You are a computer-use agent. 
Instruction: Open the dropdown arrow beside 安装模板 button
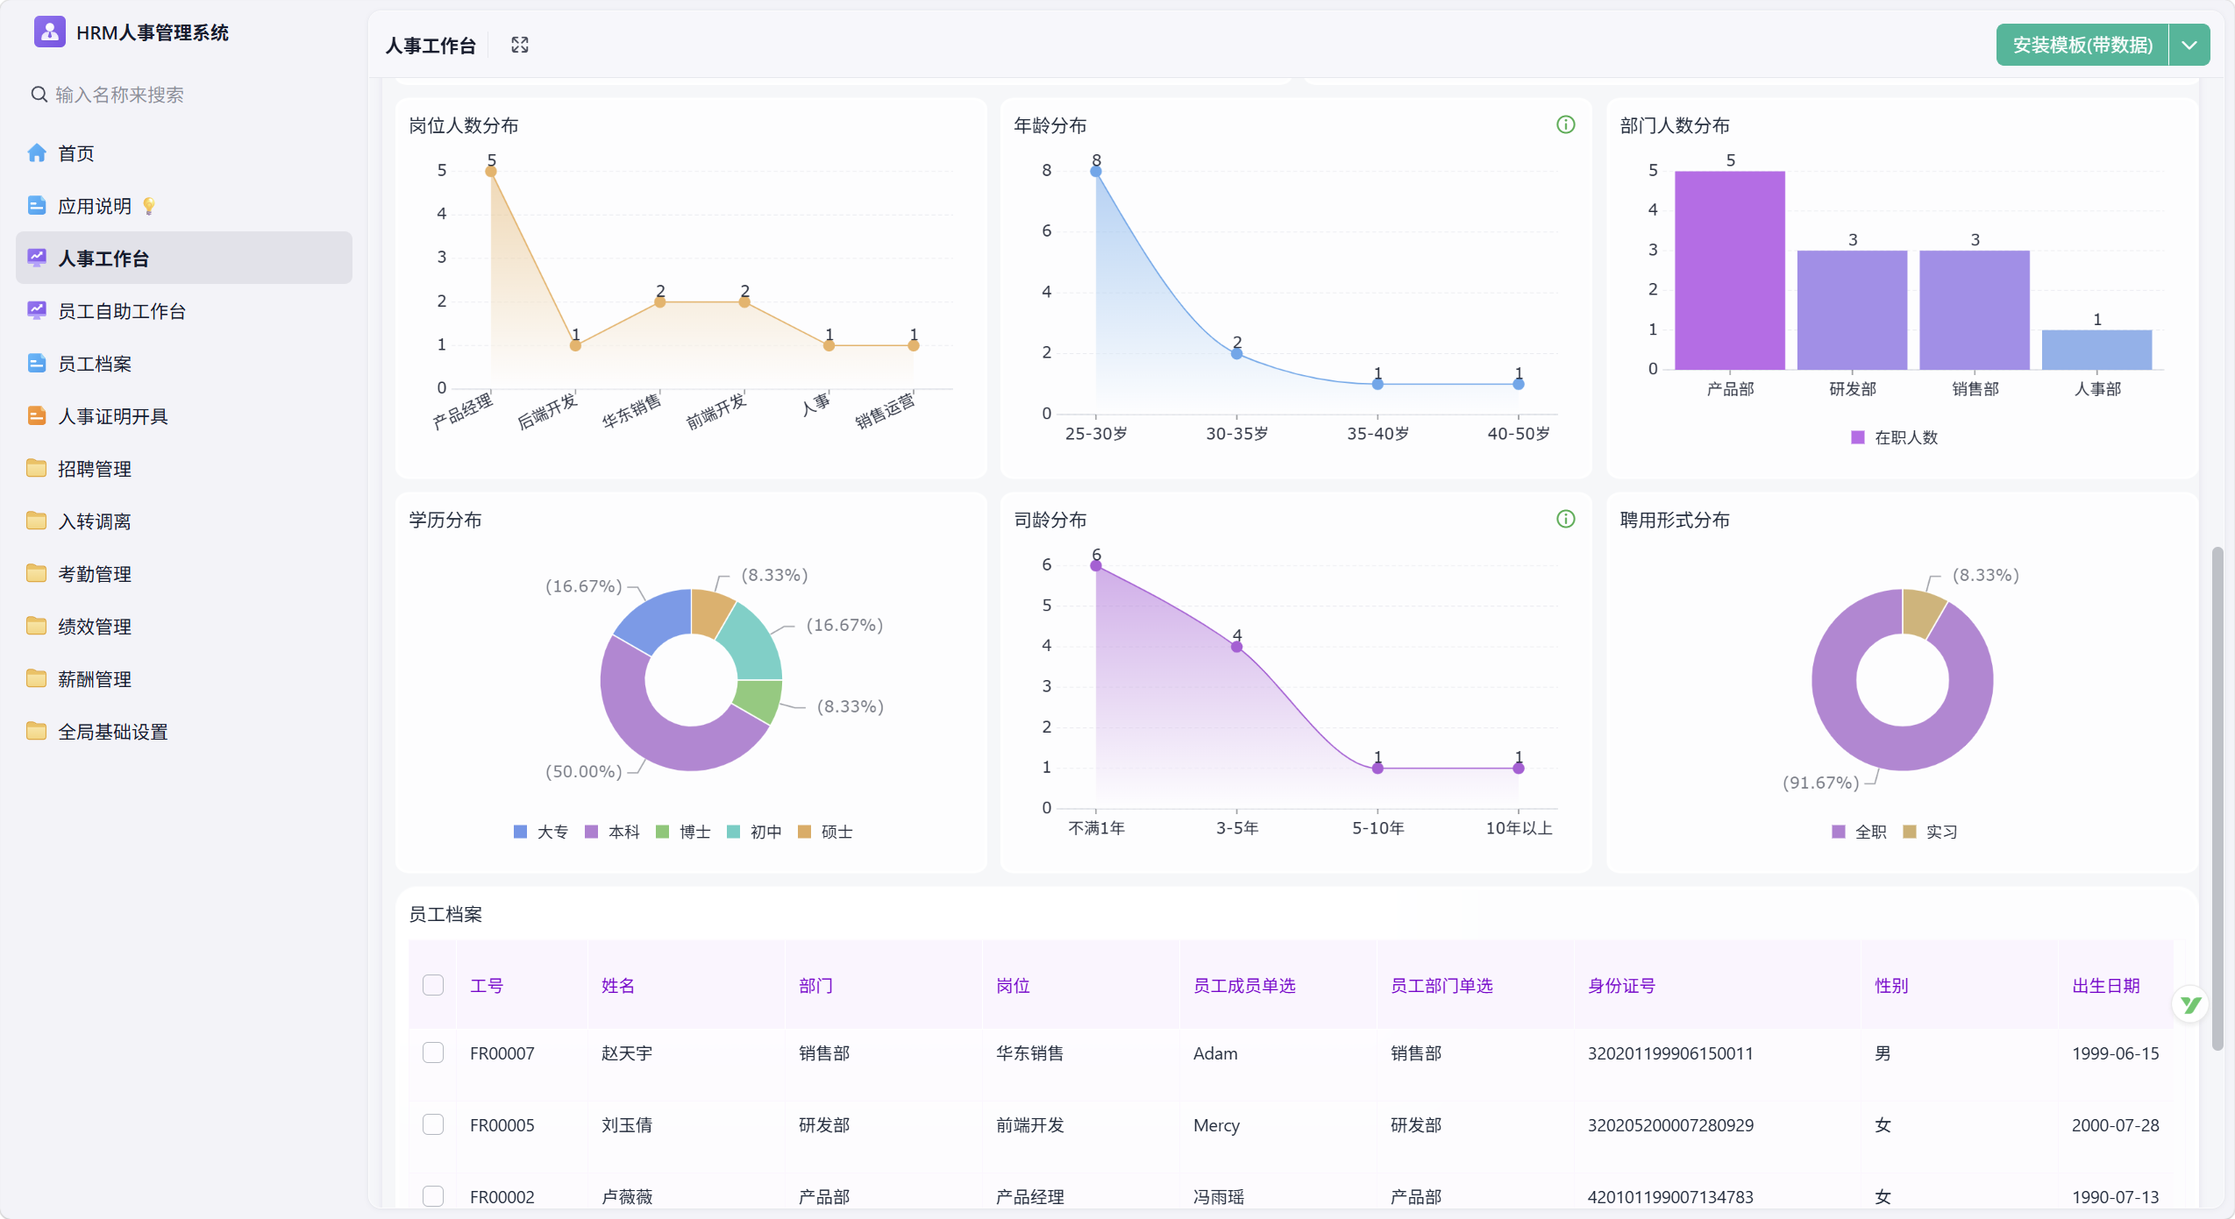[x=2189, y=45]
